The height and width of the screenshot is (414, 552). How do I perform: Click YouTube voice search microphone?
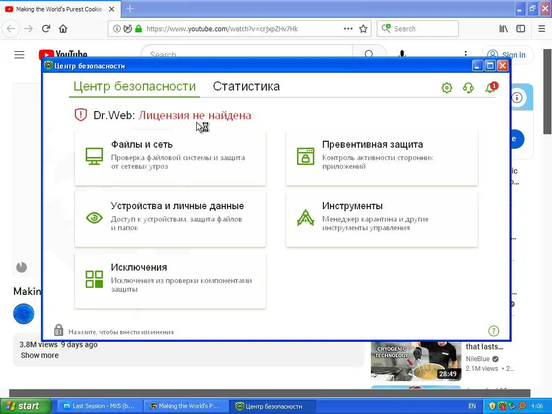(402, 53)
